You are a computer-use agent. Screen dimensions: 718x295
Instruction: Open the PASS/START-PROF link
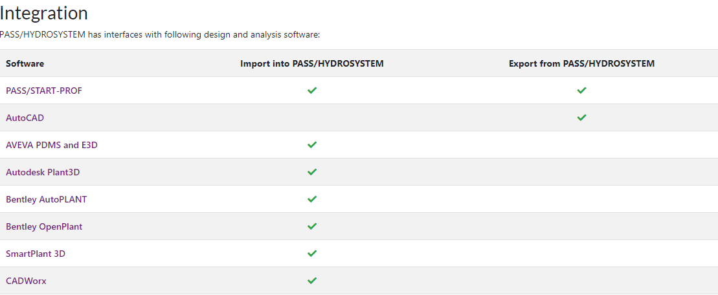44,91
